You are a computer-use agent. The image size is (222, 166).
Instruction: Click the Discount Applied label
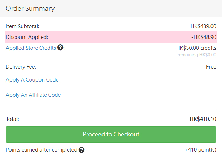27,37
